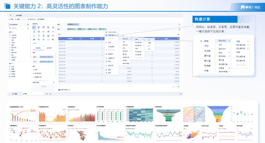Expand 同比增长值 submenu in the callout panel
This screenshot has height=143, width=265.
point(242,45)
